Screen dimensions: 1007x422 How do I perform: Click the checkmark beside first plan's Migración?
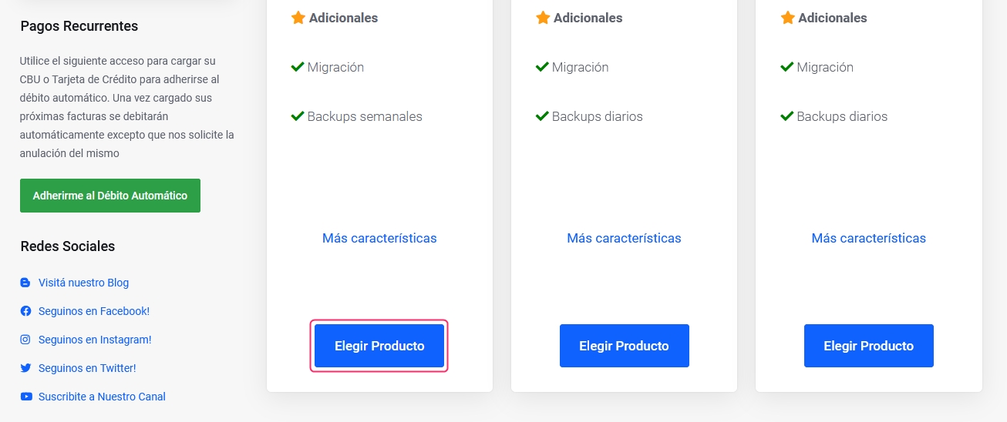[x=298, y=67]
